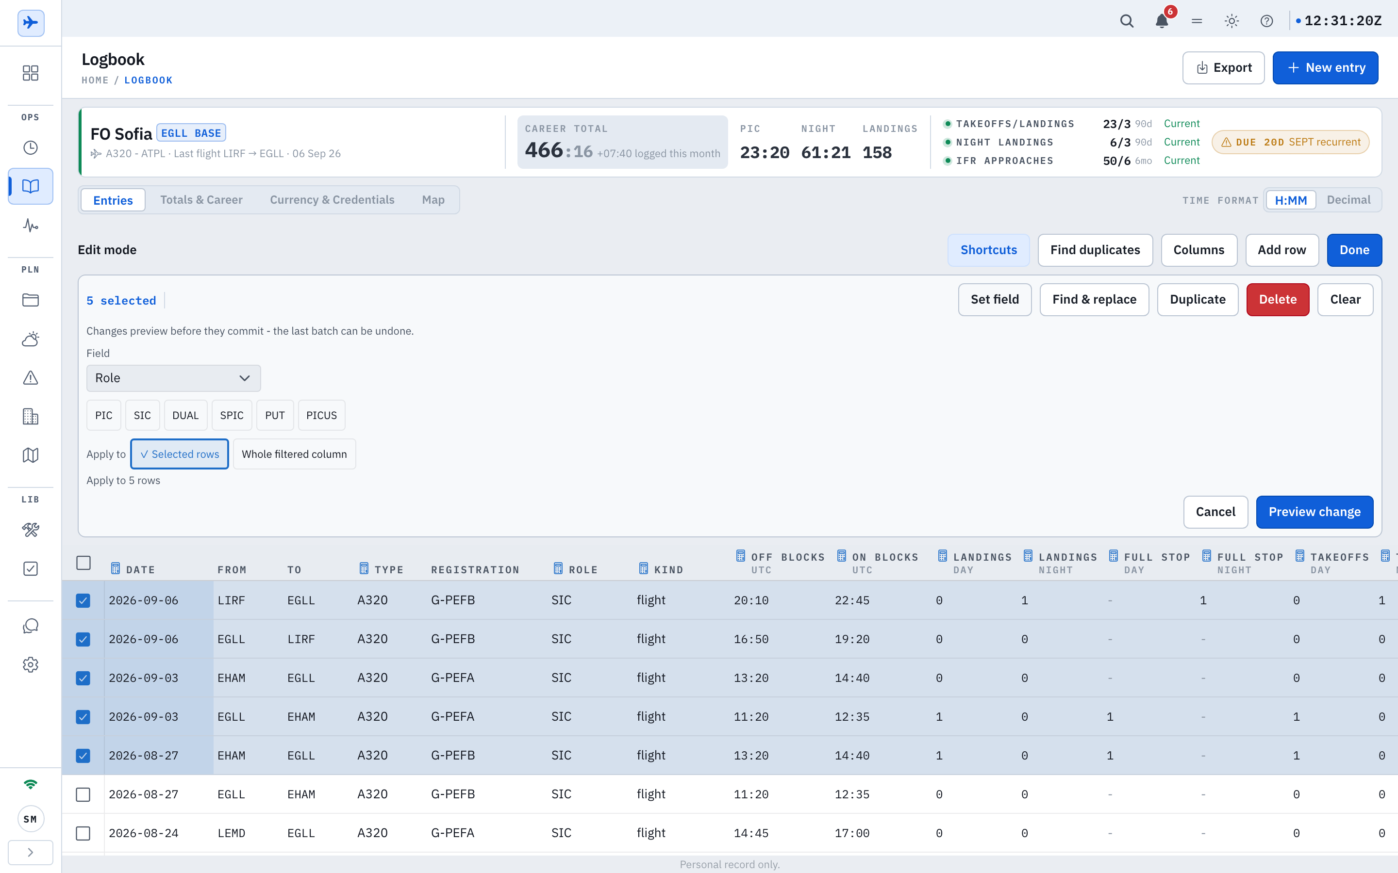The image size is (1398, 873).
Task: Click the search magnifier icon
Action: click(x=1127, y=21)
